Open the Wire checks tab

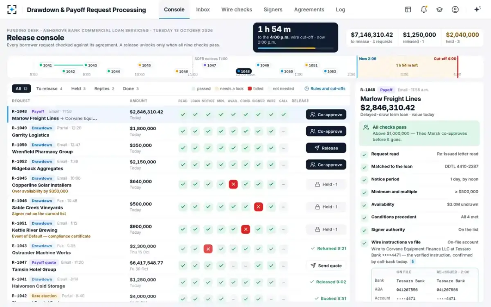click(236, 9)
